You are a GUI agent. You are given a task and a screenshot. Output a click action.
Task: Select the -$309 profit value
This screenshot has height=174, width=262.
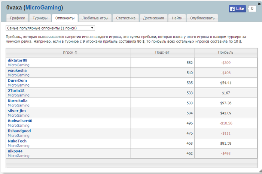(x=226, y=63)
